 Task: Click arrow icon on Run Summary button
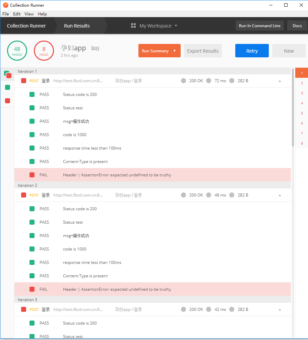(x=175, y=51)
